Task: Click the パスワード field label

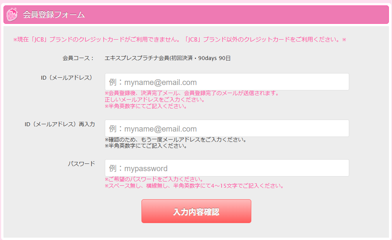Action: point(81,164)
